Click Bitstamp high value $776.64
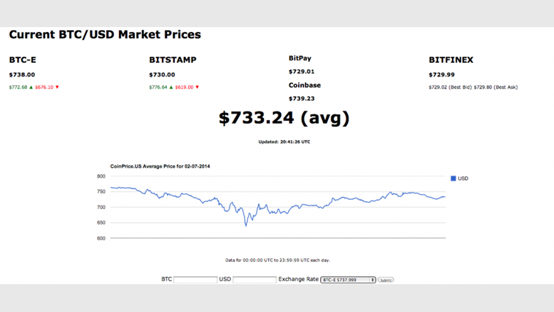 (158, 87)
